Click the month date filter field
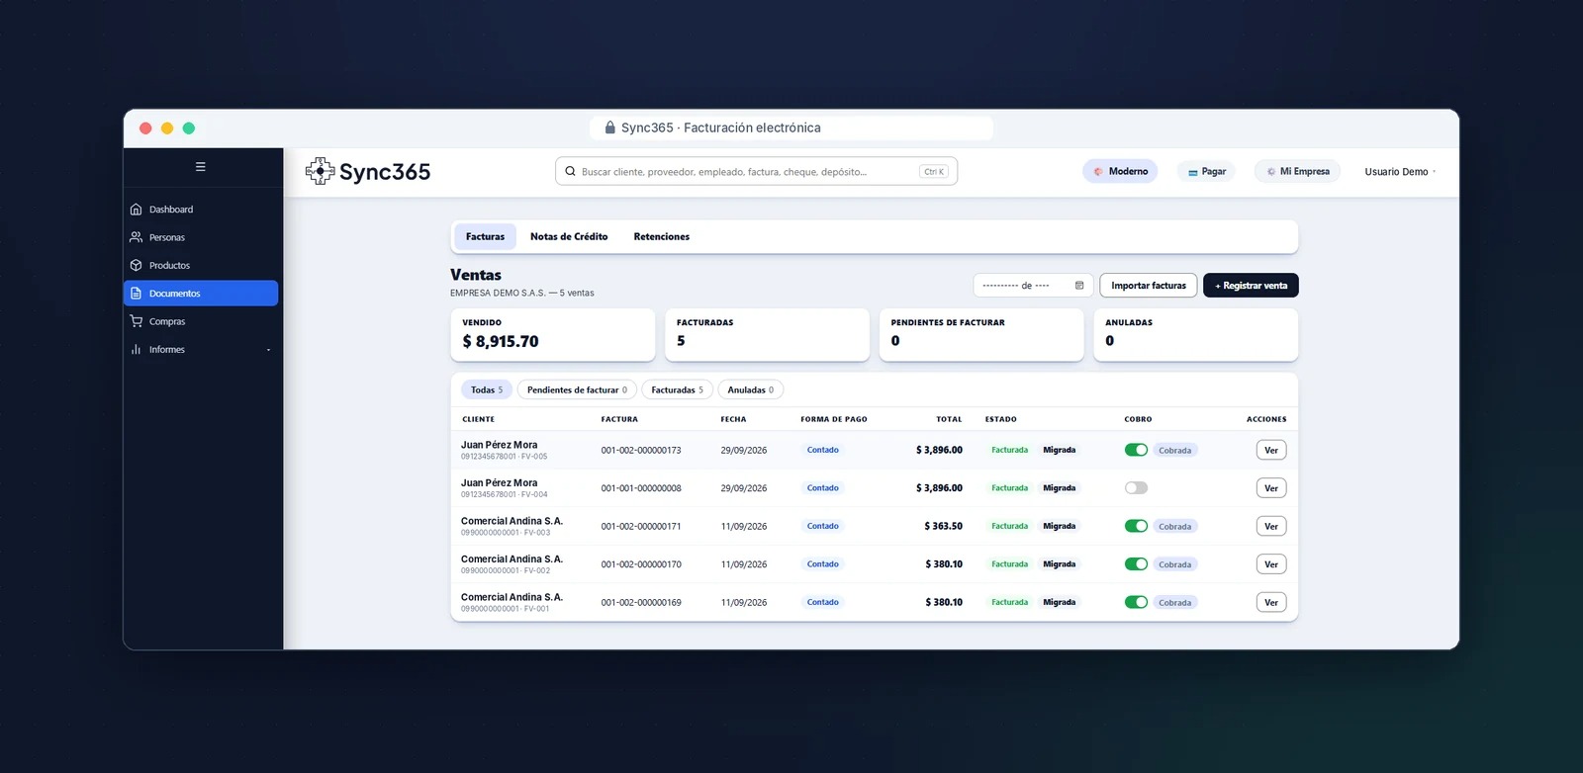The width and height of the screenshot is (1583, 773). [x=1033, y=286]
